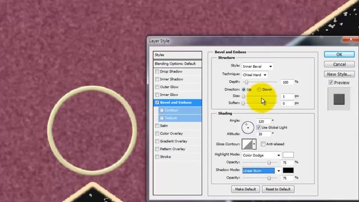The image size is (359, 202).
Task: Close the Layer Style dialog
Action: [x=351, y=39]
